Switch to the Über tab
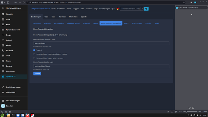The width and height of the screenshot is (208, 117). point(53,17)
